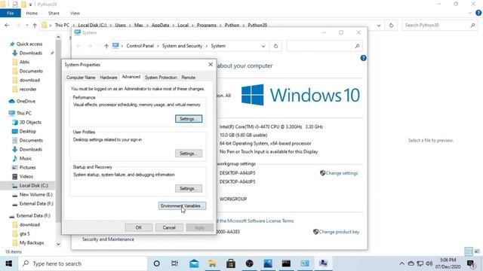Click System window help icon
The width and height of the screenshot is (483, 271).
[x=364, y=58]
